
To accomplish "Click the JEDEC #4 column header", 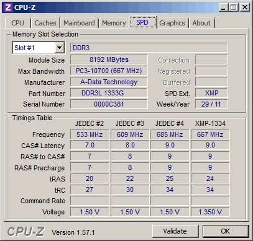I will [x=170, y=123].
